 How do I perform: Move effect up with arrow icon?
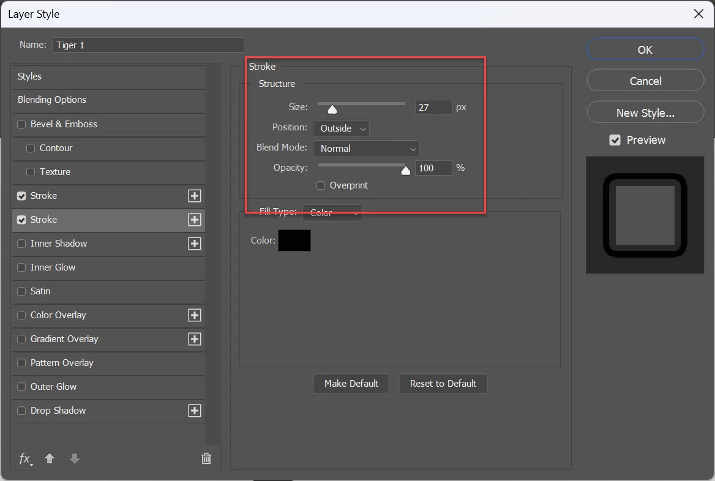[x=50, y=458]
